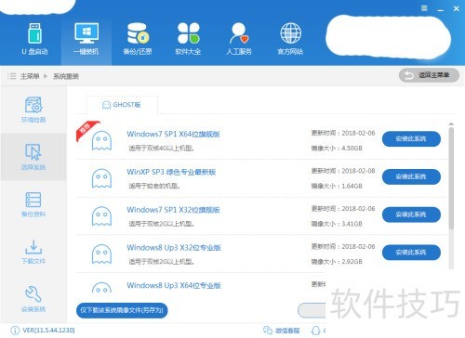Click the QQ support icon in status bar

pos(316,331)
